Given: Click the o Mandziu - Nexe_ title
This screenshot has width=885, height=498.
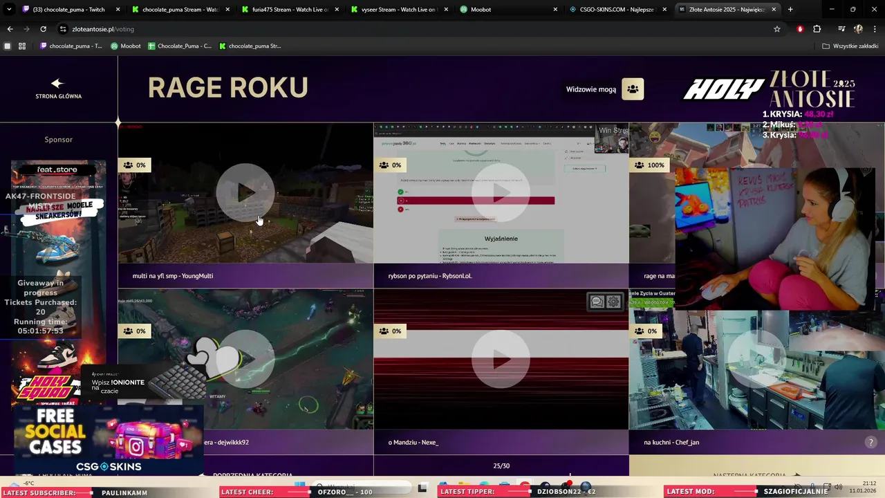Looking at the screenshot, I should click(x=413, y=442).
